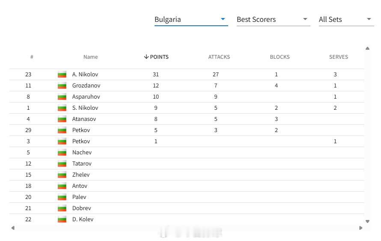381x241 pixels.
Task: Click the scroll right arrow below the table
Action: coord(361,228)
